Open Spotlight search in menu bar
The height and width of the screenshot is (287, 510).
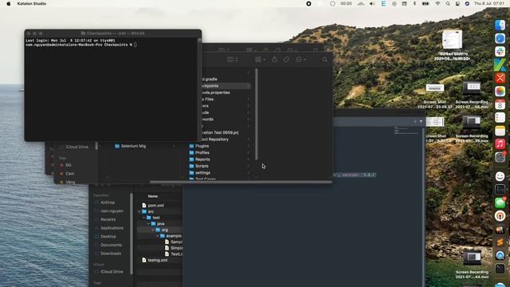[448, 3]
